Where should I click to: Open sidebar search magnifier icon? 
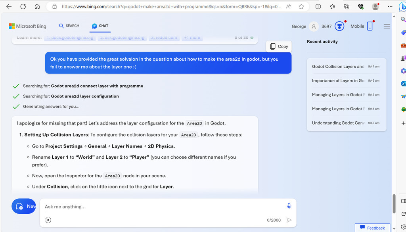[x=403, y=19]
